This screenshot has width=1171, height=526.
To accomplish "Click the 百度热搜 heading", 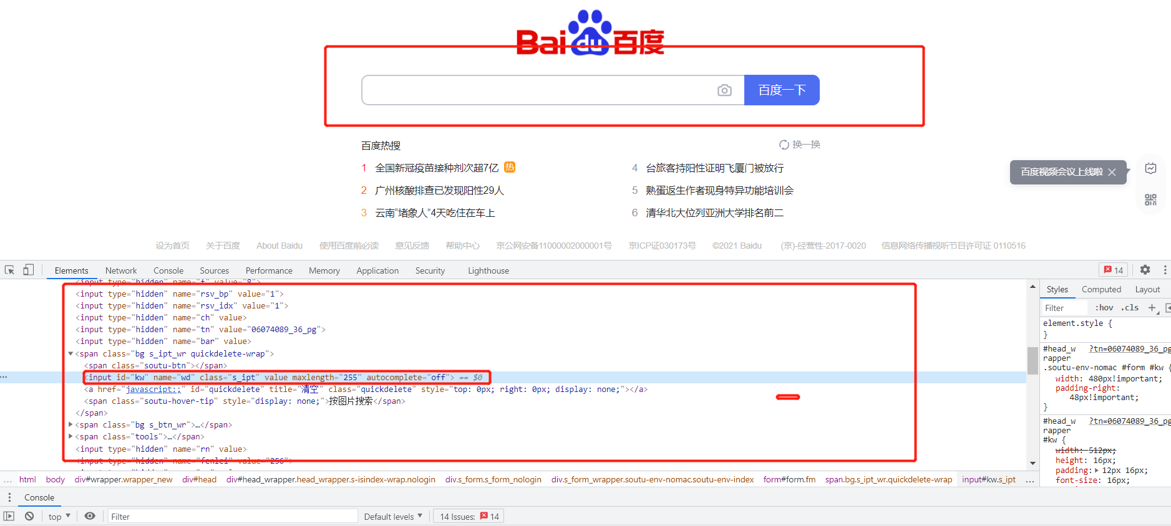I will 381,145.
